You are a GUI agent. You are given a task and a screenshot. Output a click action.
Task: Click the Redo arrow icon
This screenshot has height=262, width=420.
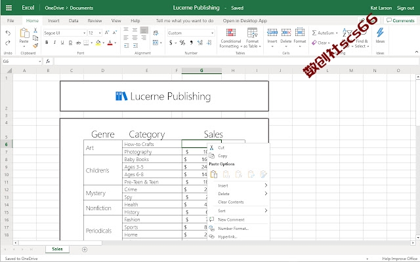(8, 43)
